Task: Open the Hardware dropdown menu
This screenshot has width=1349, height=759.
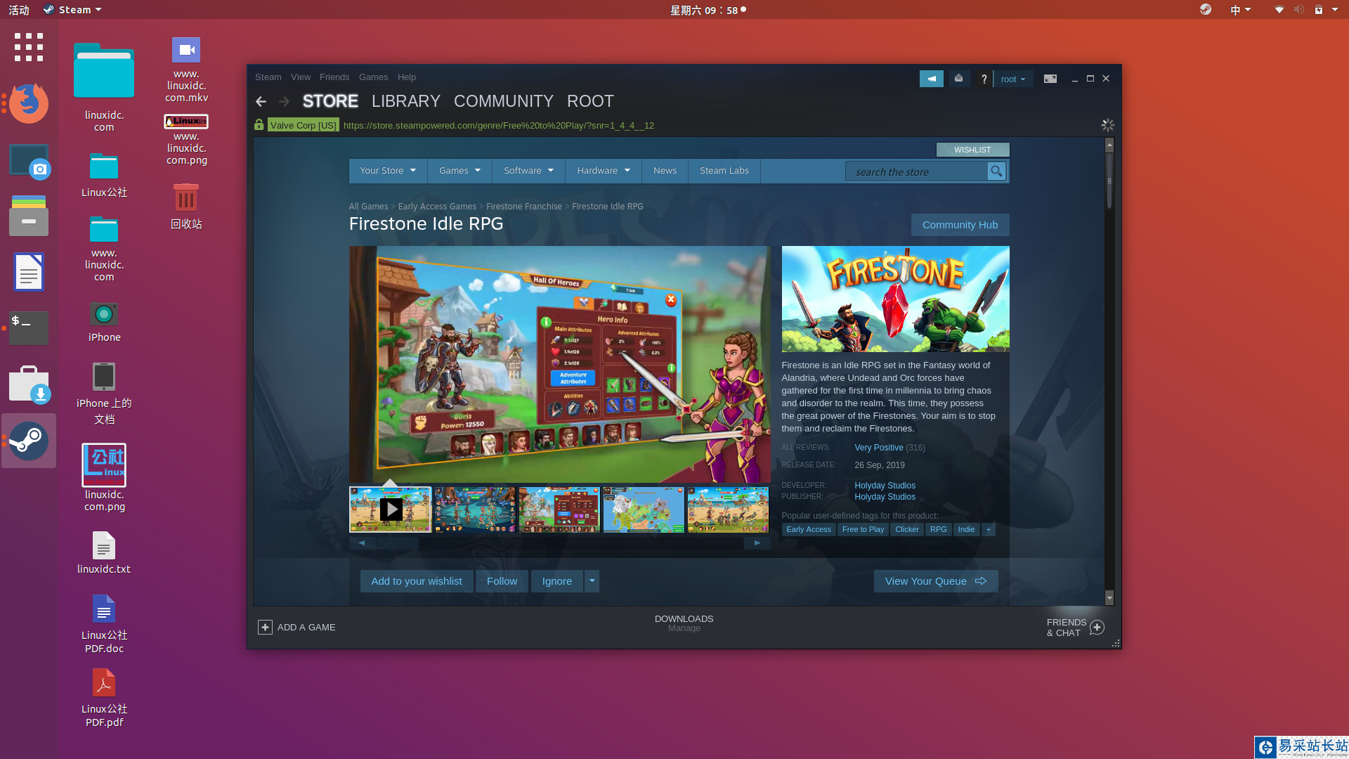Action: point(602,169)
